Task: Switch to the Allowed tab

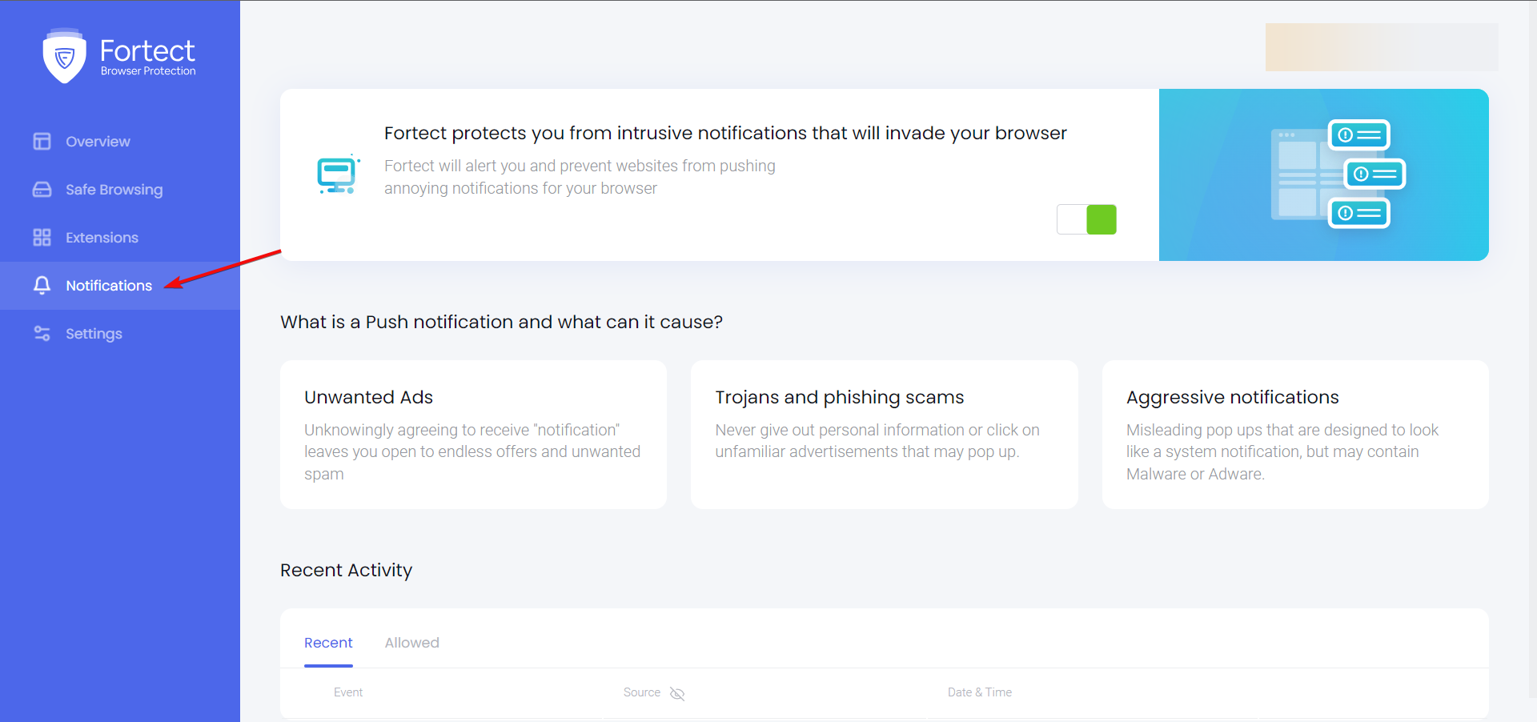Action: [x=411, y=643]
